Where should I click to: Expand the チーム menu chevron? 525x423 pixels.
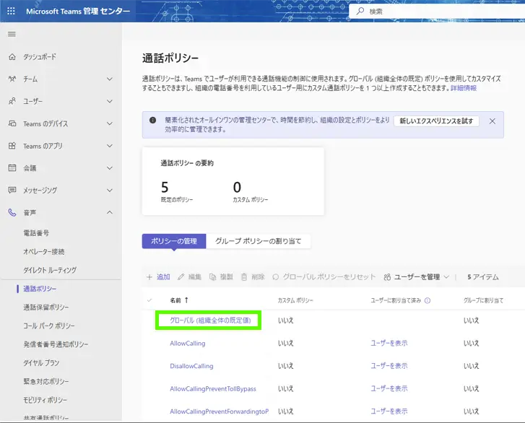pyautogui.click(x=110, y=79)
